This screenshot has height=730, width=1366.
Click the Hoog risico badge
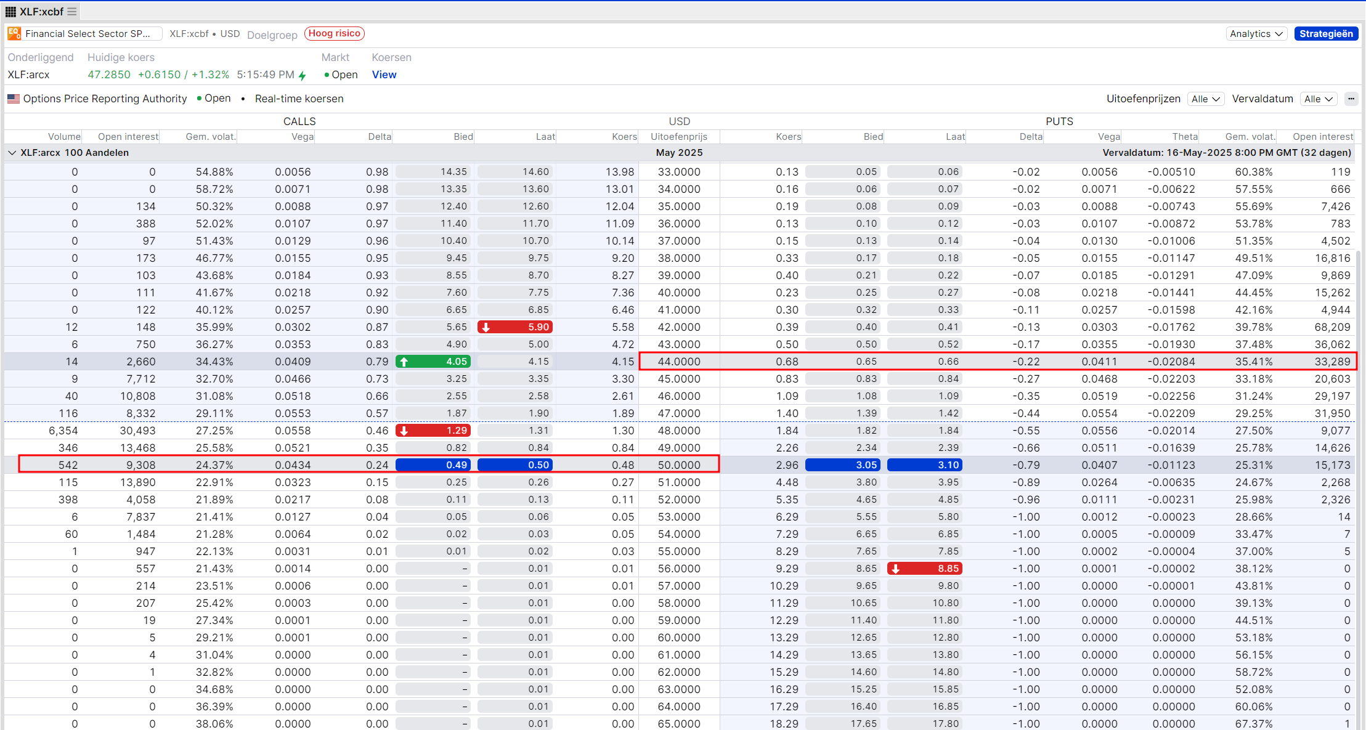pos(334,33)
